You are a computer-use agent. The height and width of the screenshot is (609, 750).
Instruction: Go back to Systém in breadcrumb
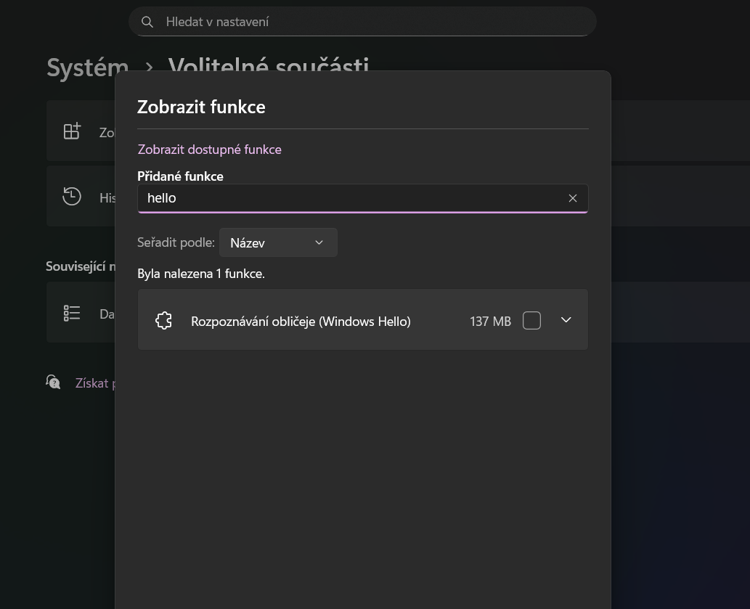point(88,68)
